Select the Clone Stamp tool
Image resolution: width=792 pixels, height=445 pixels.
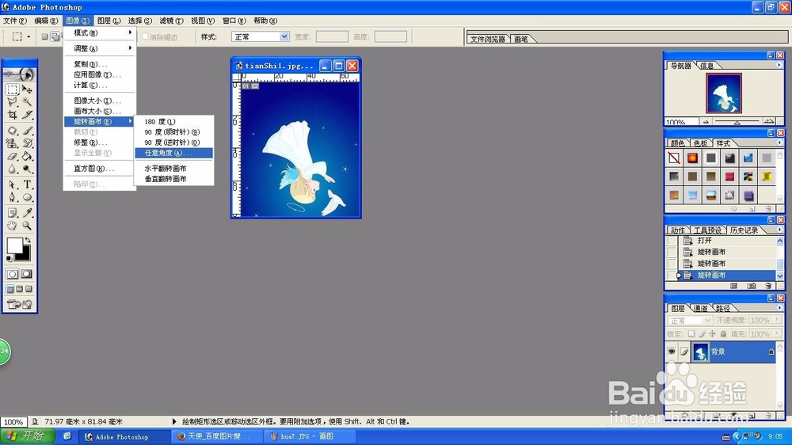pos(13,143)
